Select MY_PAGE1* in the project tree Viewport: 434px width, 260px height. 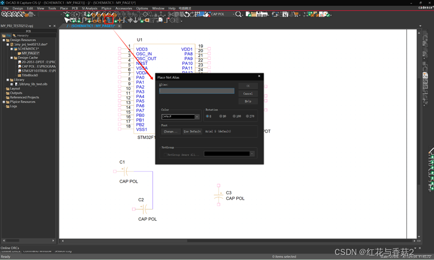pyautogui.click(x=31, y=53)
